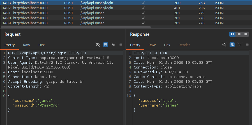
Task: Click length value 276 cell
Action: coord(201,23)
